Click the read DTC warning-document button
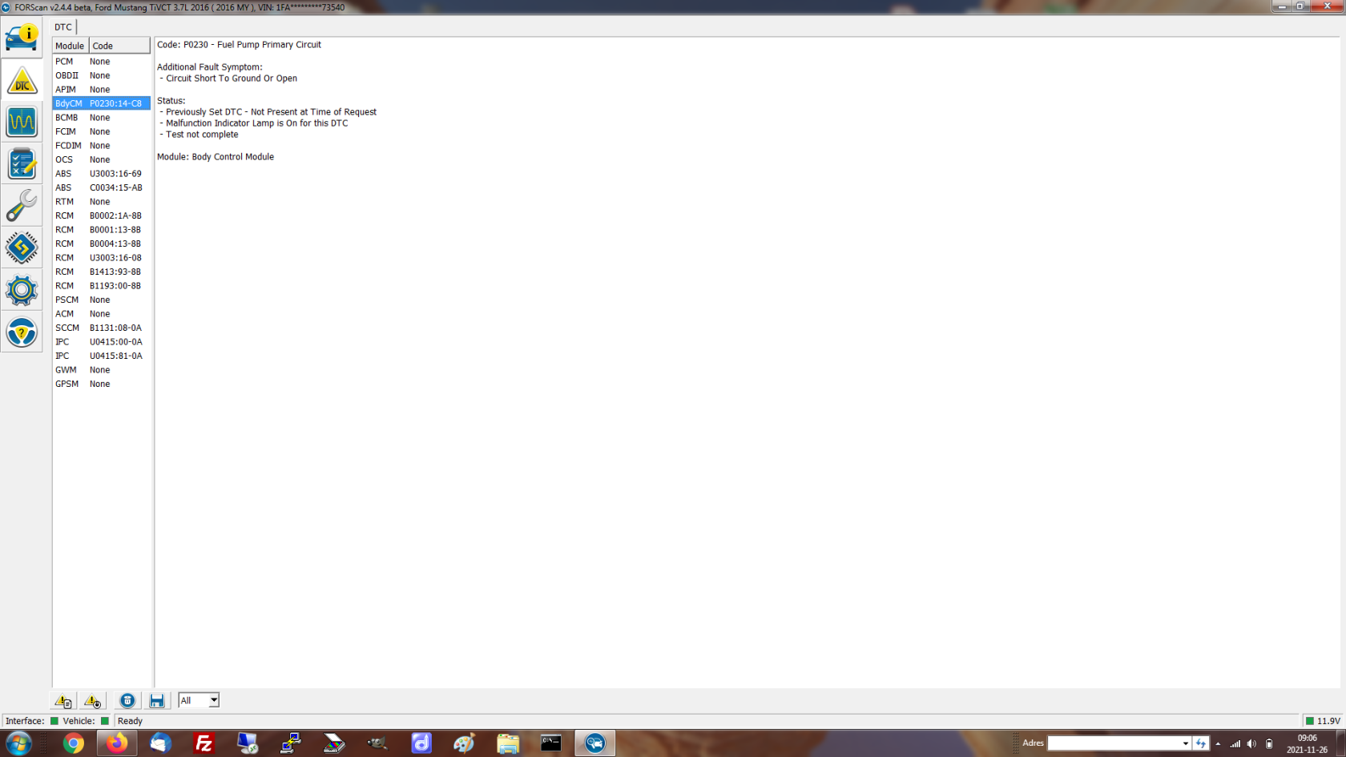 coord(63,700)
